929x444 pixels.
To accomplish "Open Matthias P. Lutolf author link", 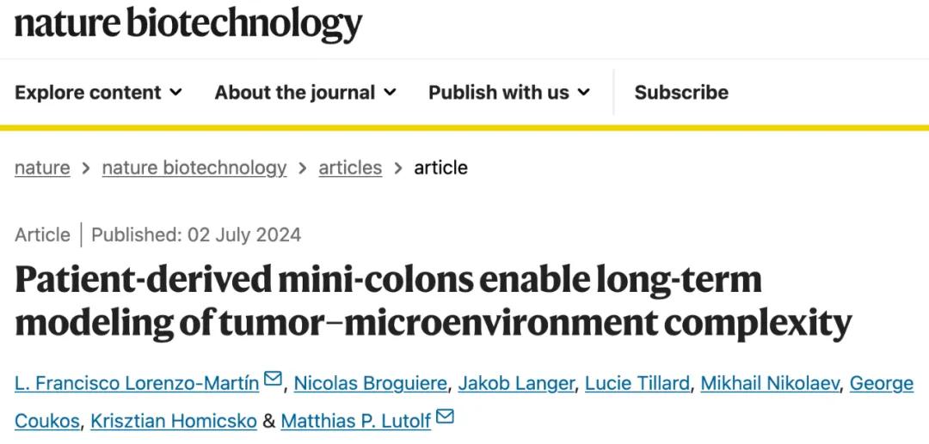I will click(x=356, y=421).
